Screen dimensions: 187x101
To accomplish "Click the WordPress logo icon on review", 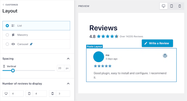I will 165,56.
